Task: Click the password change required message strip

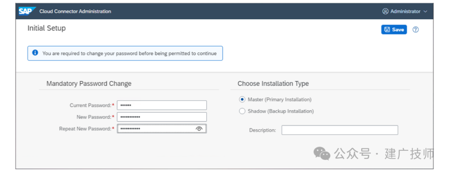Action: click(125, 53)
